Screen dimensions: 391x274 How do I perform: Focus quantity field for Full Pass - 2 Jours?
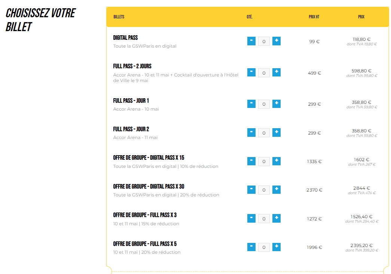[x=264, y=73]
